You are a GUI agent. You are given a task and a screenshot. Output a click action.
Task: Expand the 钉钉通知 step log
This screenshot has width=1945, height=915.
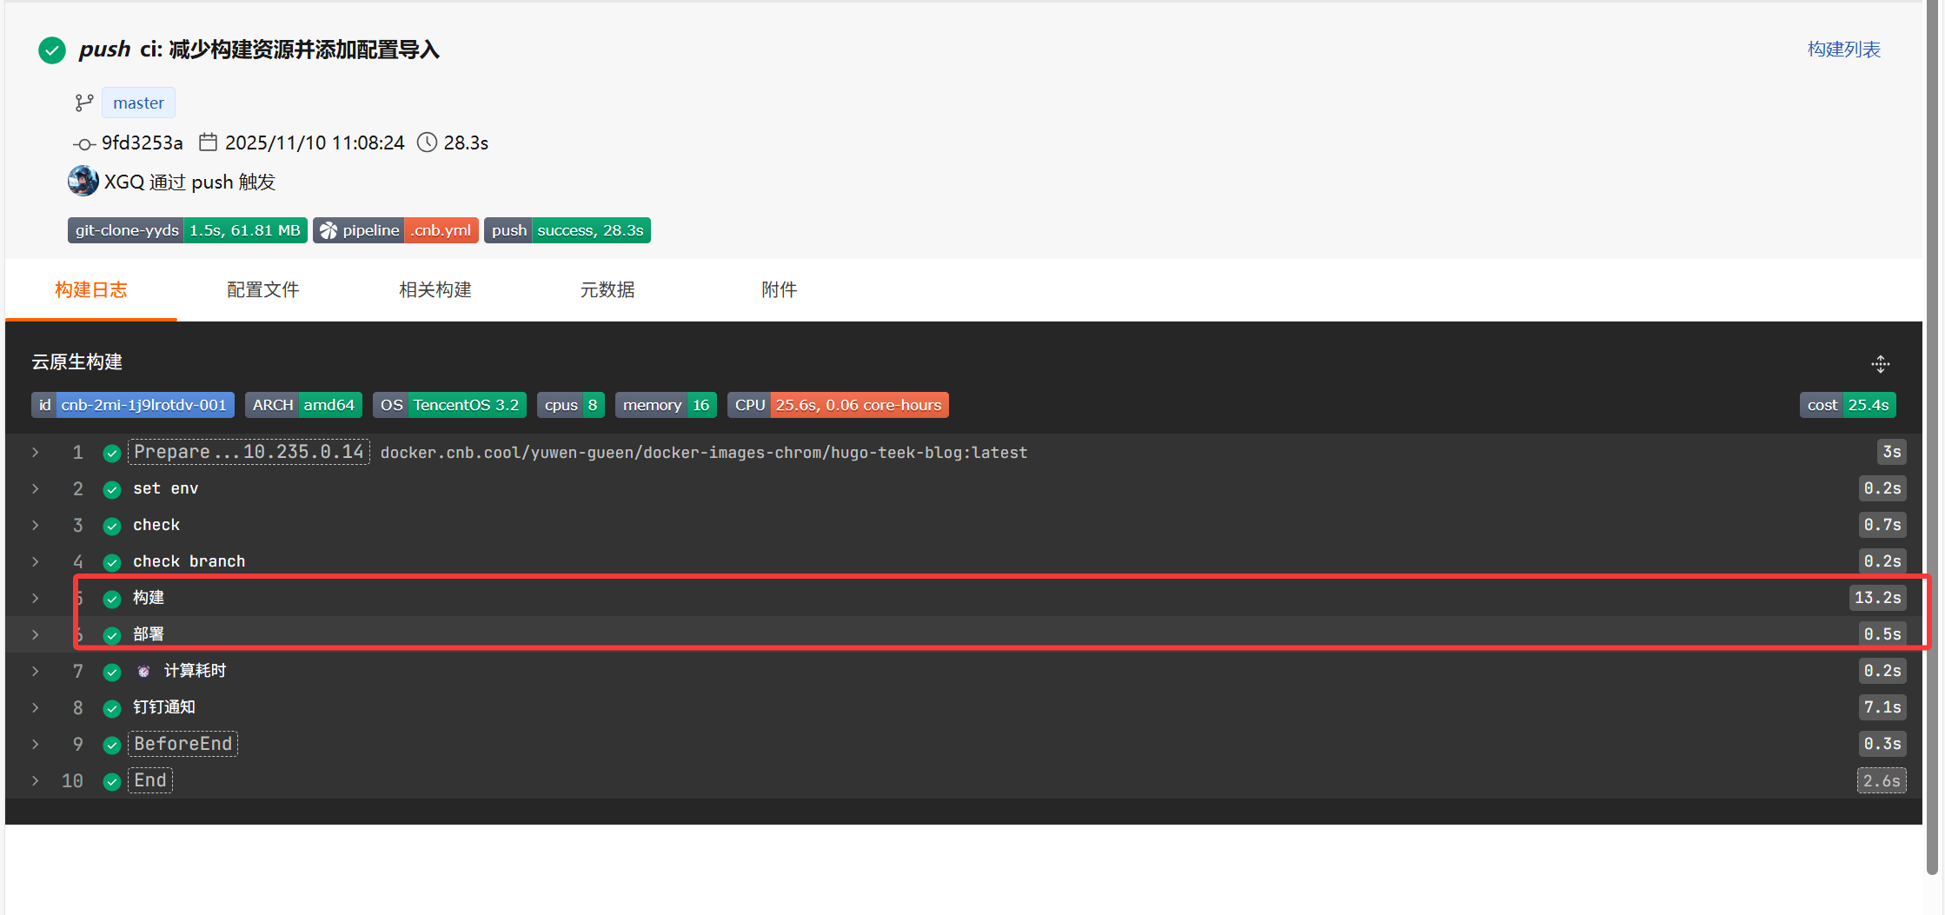36,707
